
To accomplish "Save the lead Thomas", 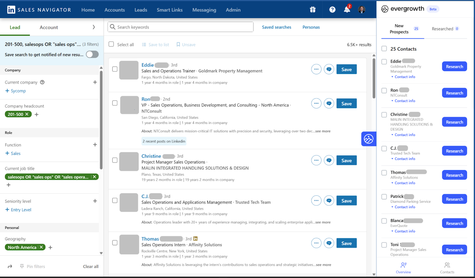I will click(346, 243).
